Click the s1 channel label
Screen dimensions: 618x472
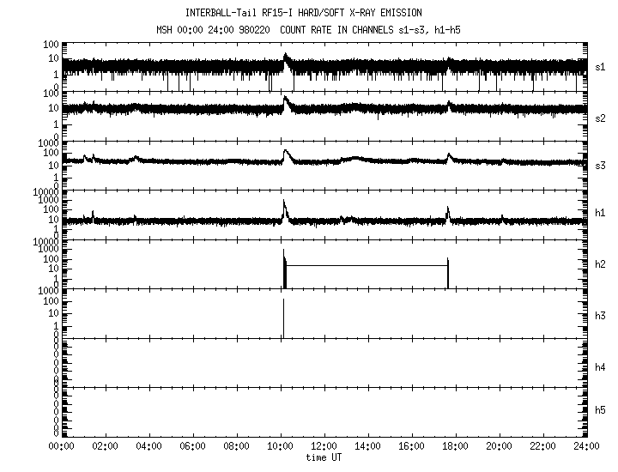pos(601,66)
